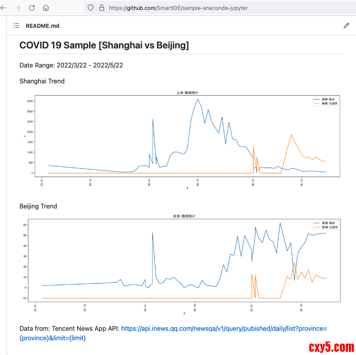The image size is (356, 355).
Task: Click the Beijing Trend heading
Action: click(x=38, y=206)
